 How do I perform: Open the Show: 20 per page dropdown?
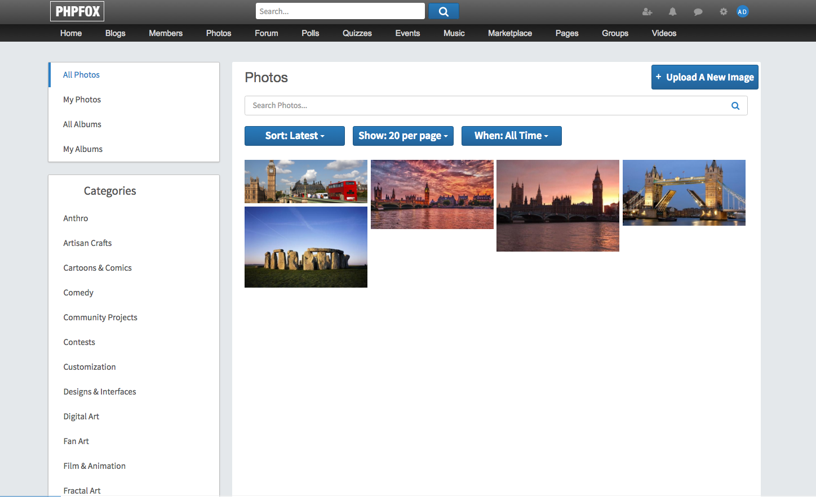[x=403, y=136]
